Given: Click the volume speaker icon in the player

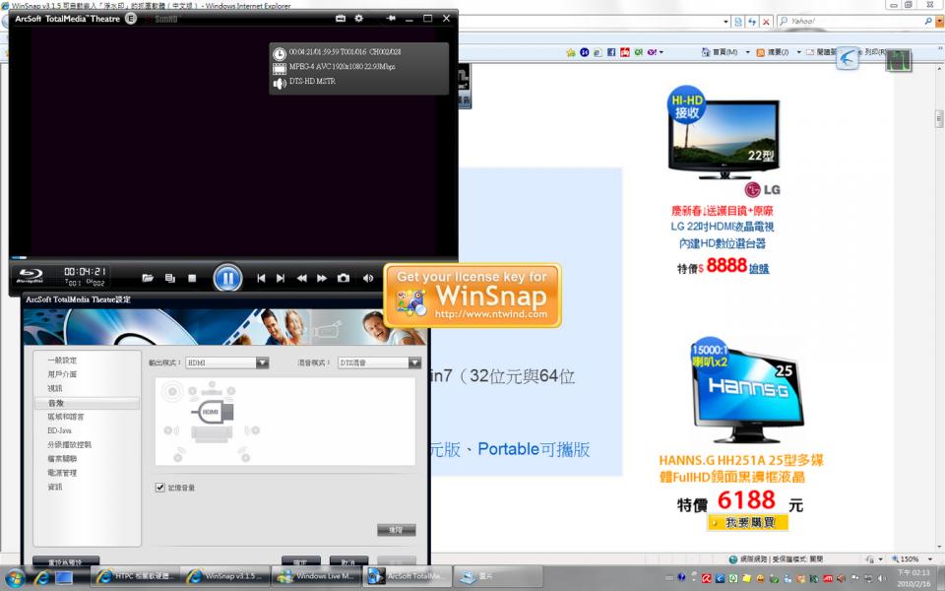Looking at the screenshot, I should pyautogui.click(x=368, y=278).
